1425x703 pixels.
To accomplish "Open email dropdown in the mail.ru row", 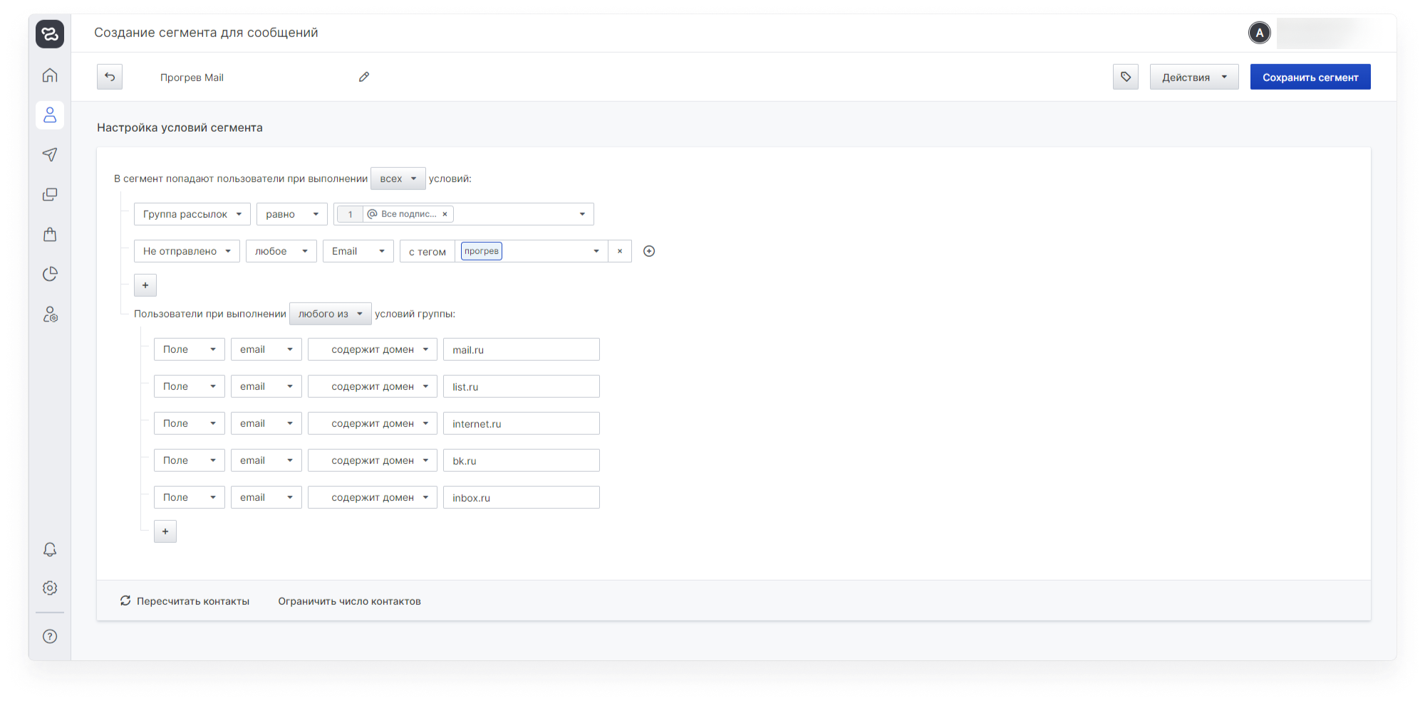I will click(x=266, y=349).
